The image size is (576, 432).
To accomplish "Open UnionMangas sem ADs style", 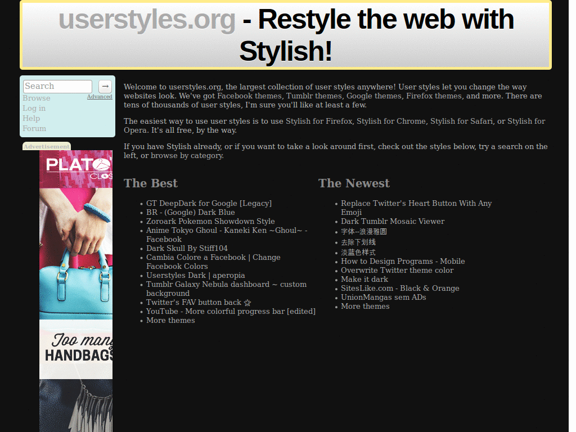I will pos(384,298).
